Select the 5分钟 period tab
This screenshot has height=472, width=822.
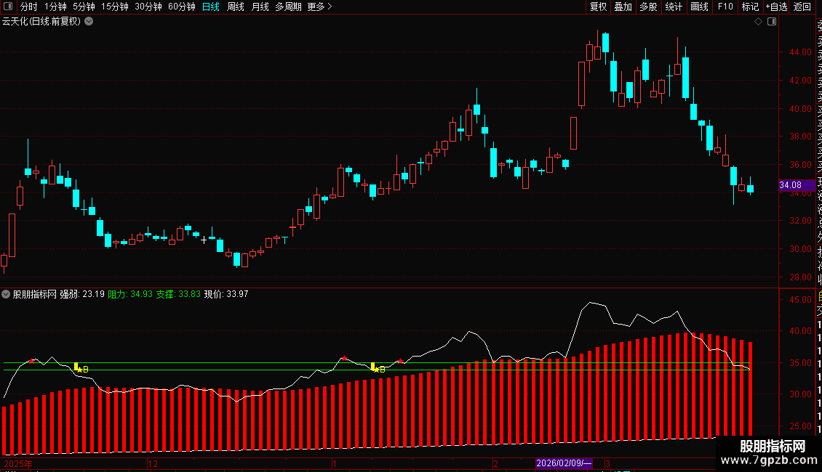84,7
